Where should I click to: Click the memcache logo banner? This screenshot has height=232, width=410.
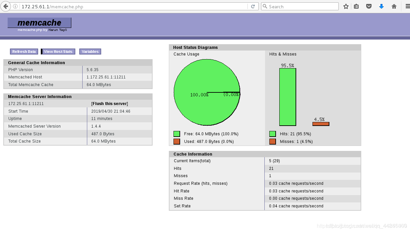[39, 23]
